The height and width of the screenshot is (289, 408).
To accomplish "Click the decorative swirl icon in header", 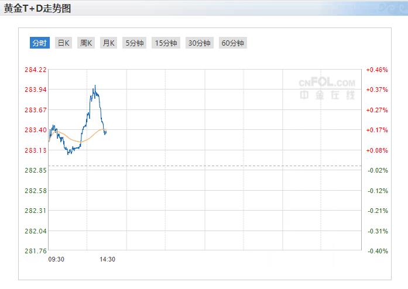I will [x=386, y=8].
